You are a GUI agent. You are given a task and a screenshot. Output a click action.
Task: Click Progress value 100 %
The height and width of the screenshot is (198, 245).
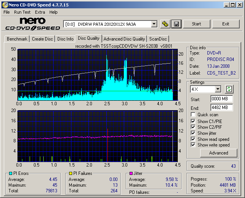pyautogui.click(x=230, y=179)
